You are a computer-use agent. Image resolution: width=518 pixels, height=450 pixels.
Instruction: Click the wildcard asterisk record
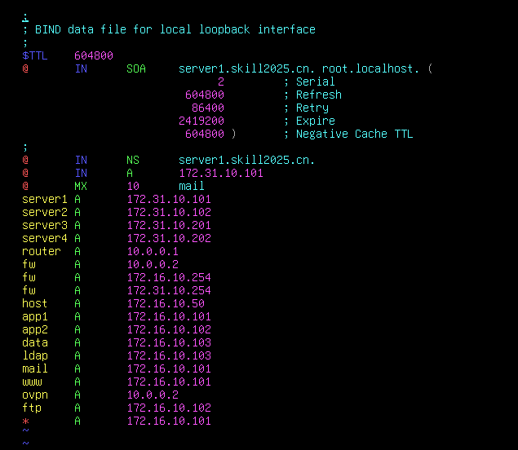(x=25, y=421)
